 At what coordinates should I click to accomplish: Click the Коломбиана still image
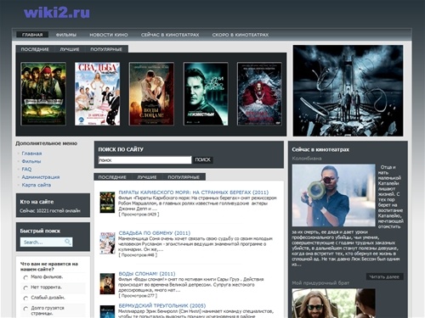pyautogui.click(x=334, y=195)
